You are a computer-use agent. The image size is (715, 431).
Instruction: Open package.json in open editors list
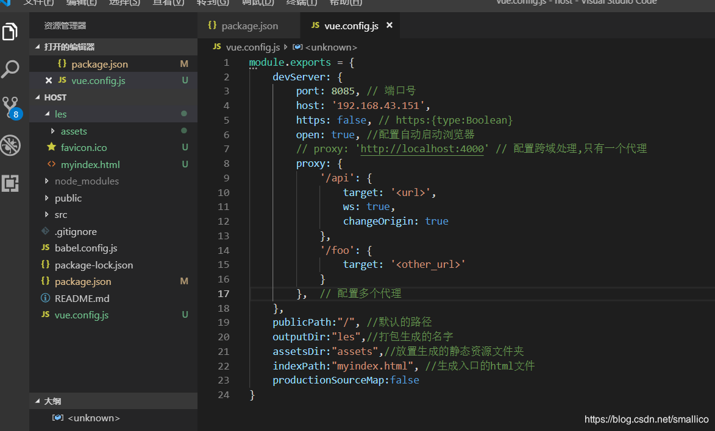(113, 65)
